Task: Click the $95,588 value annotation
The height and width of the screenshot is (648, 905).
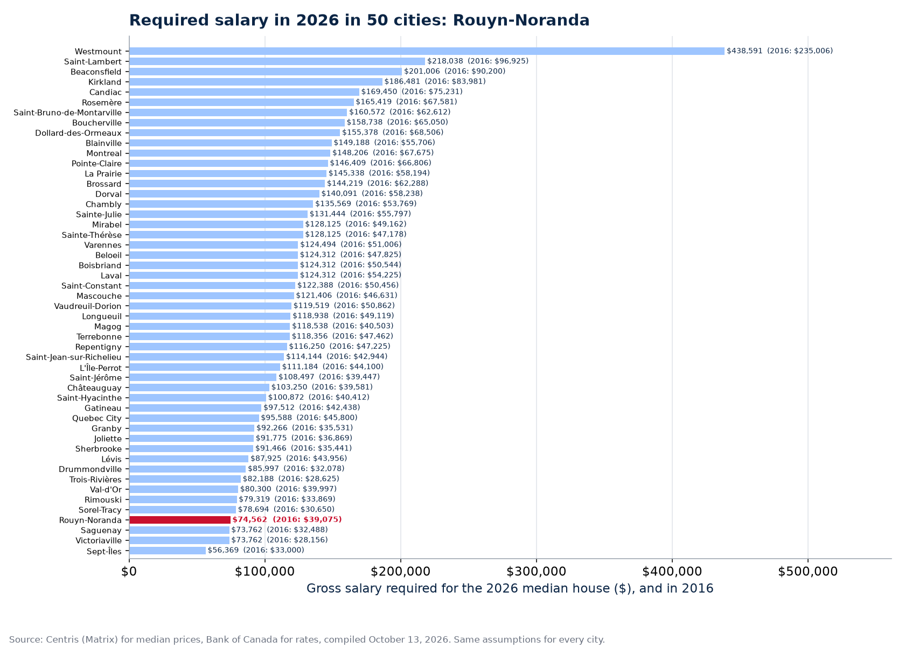Action: (309, 418)
